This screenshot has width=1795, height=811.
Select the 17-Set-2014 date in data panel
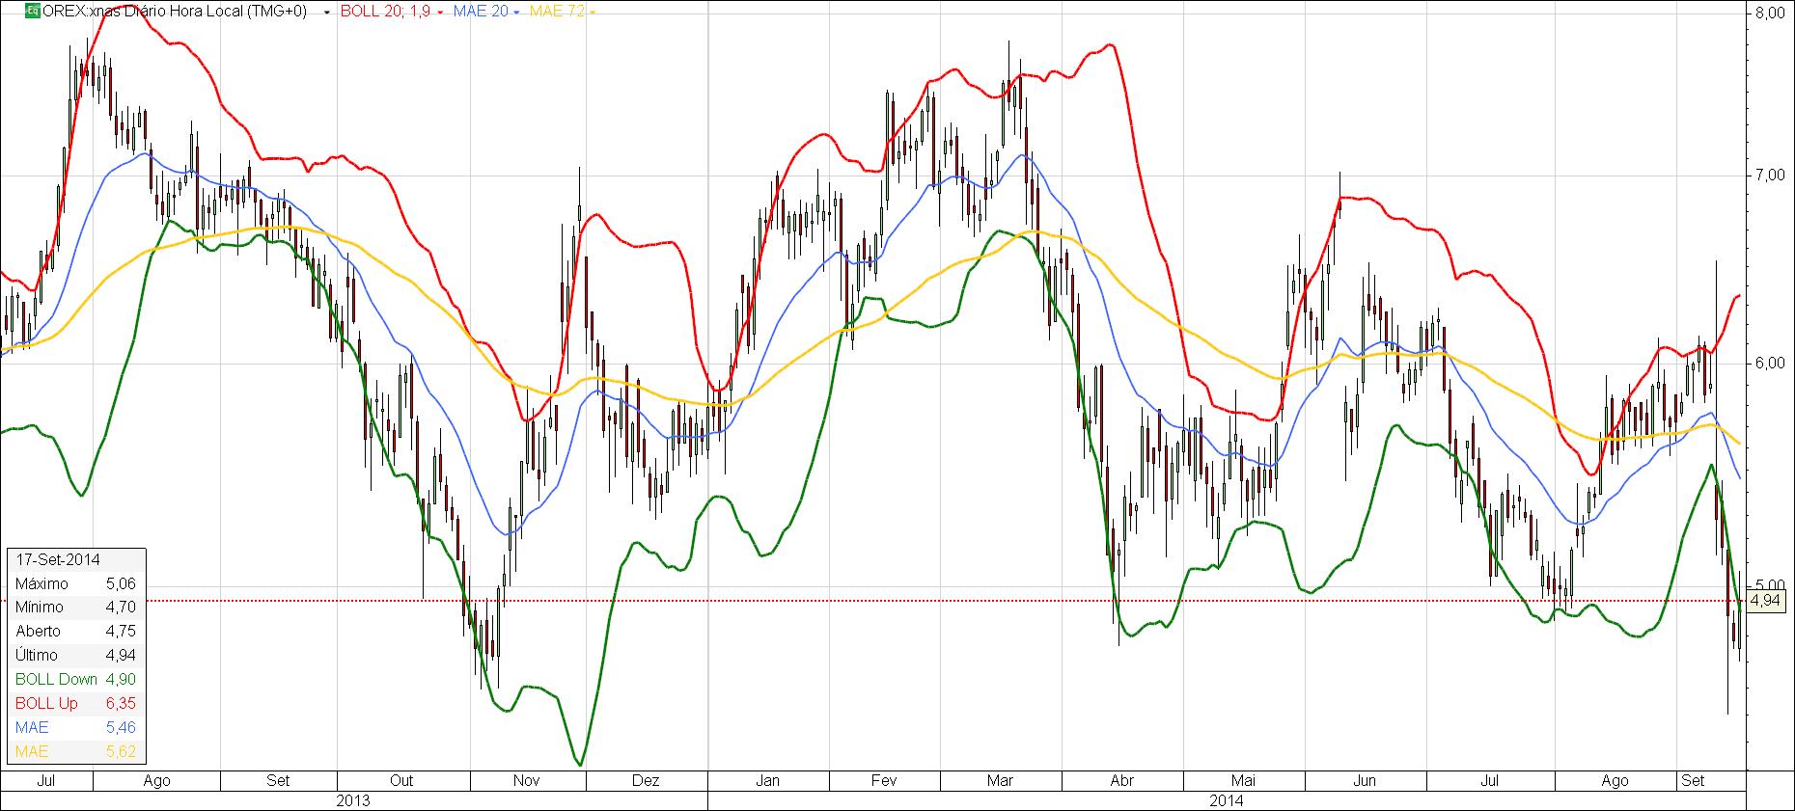pos(58,559)
